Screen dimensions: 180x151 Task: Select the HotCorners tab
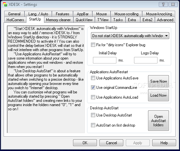tap(15, 20)
